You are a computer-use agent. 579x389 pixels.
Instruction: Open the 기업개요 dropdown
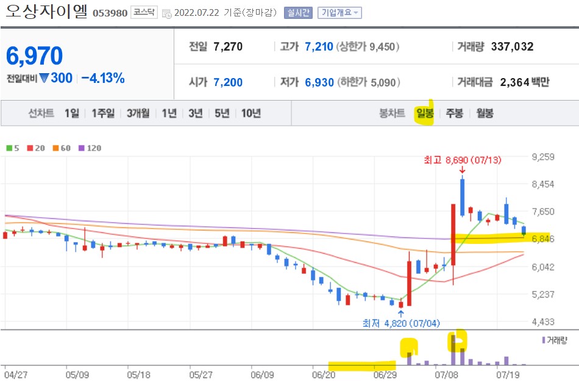point(339,13)
